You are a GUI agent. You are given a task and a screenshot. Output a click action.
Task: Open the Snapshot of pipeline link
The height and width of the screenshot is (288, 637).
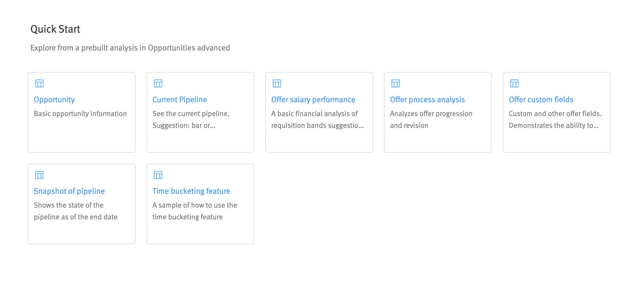click(69, 191)
